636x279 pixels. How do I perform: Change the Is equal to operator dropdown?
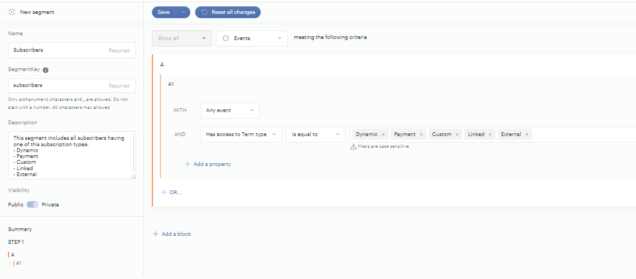[x=316, y=134]
